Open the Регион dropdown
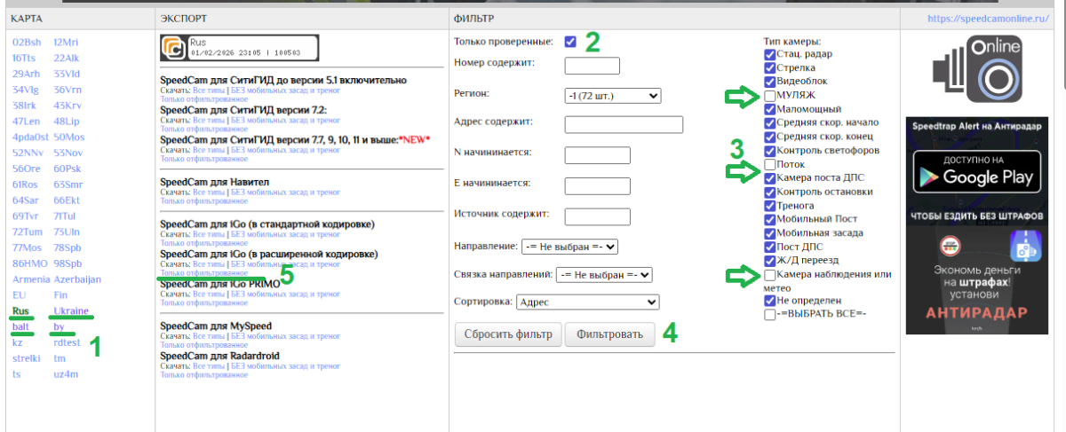This screenshot has height=432, width=1066. point(612,94)
